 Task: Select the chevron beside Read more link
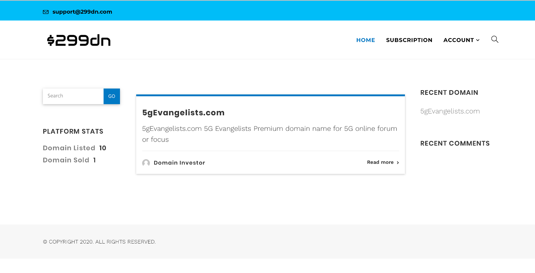pyautogui.click(x=398, y=162)
